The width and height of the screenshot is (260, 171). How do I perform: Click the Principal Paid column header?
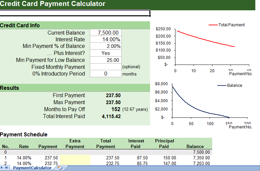pos(164,144)
